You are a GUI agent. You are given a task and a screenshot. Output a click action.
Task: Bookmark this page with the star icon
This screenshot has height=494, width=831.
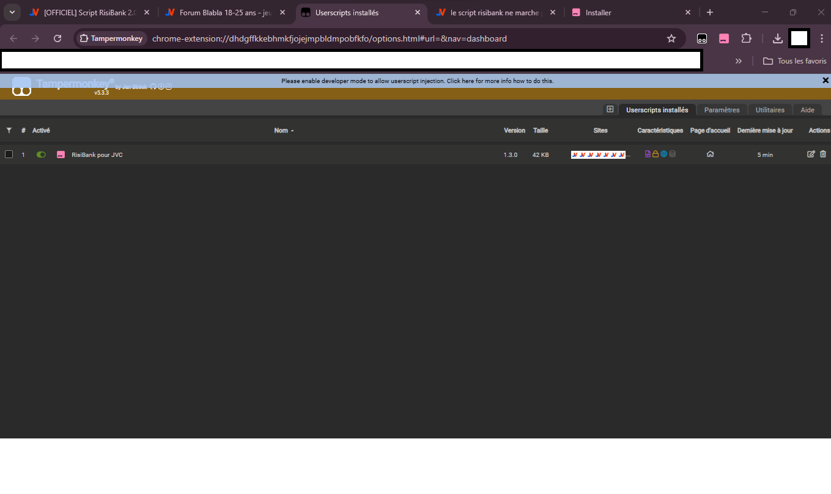coord(671,38)
